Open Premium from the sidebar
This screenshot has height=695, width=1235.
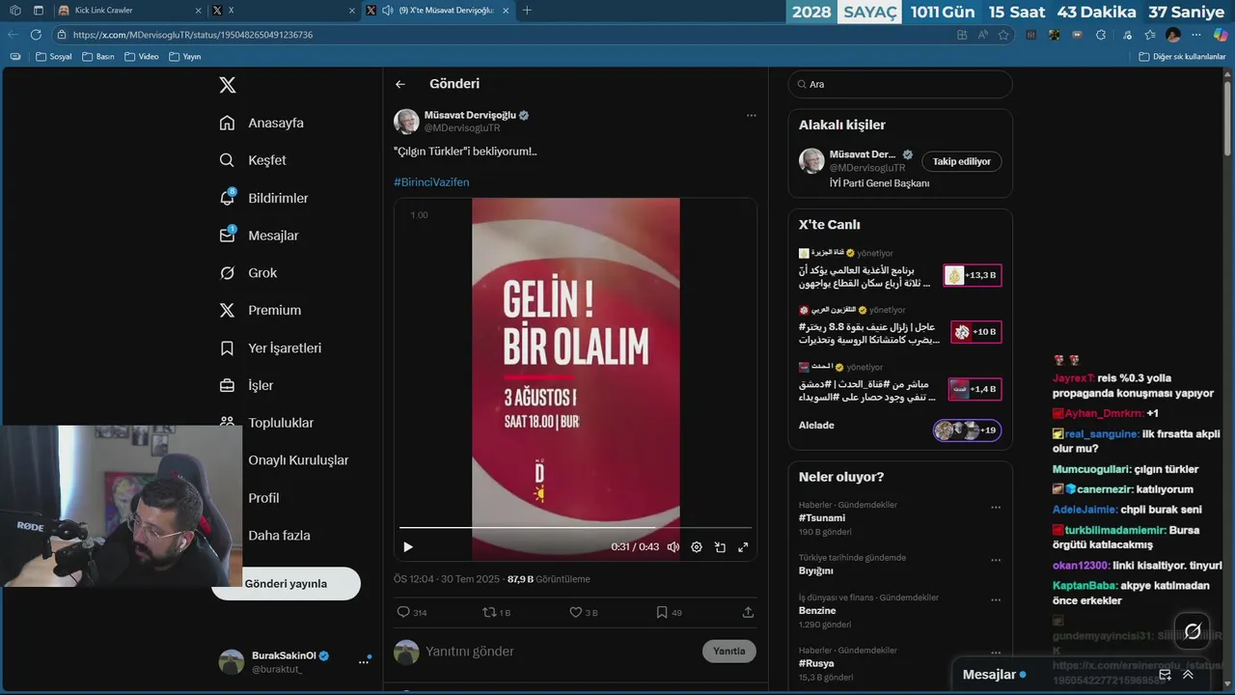[x=261, y=310]
